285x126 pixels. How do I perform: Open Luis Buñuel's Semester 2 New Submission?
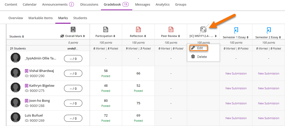click(268, 118)
